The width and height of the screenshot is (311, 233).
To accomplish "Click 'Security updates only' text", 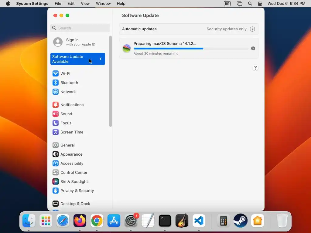I will 227,29.
